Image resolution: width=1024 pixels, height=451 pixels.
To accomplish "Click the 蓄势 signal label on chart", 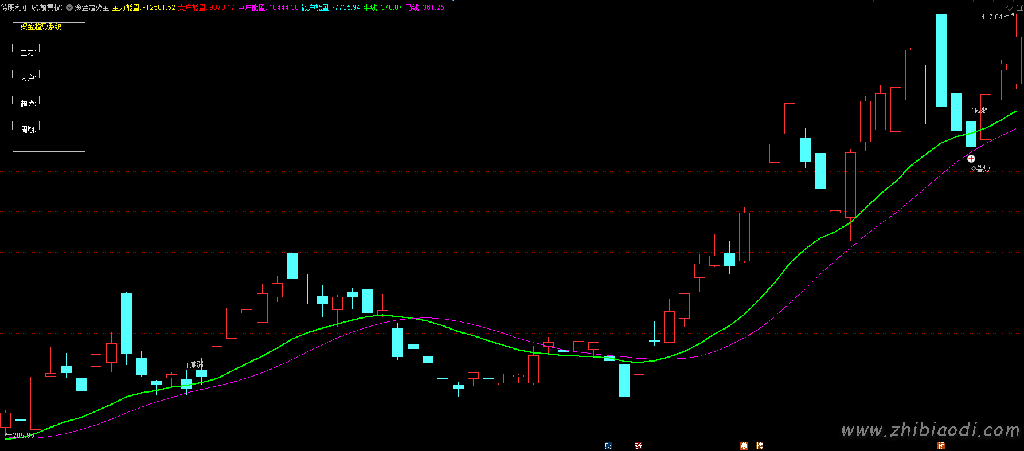I will pos(982,168).
